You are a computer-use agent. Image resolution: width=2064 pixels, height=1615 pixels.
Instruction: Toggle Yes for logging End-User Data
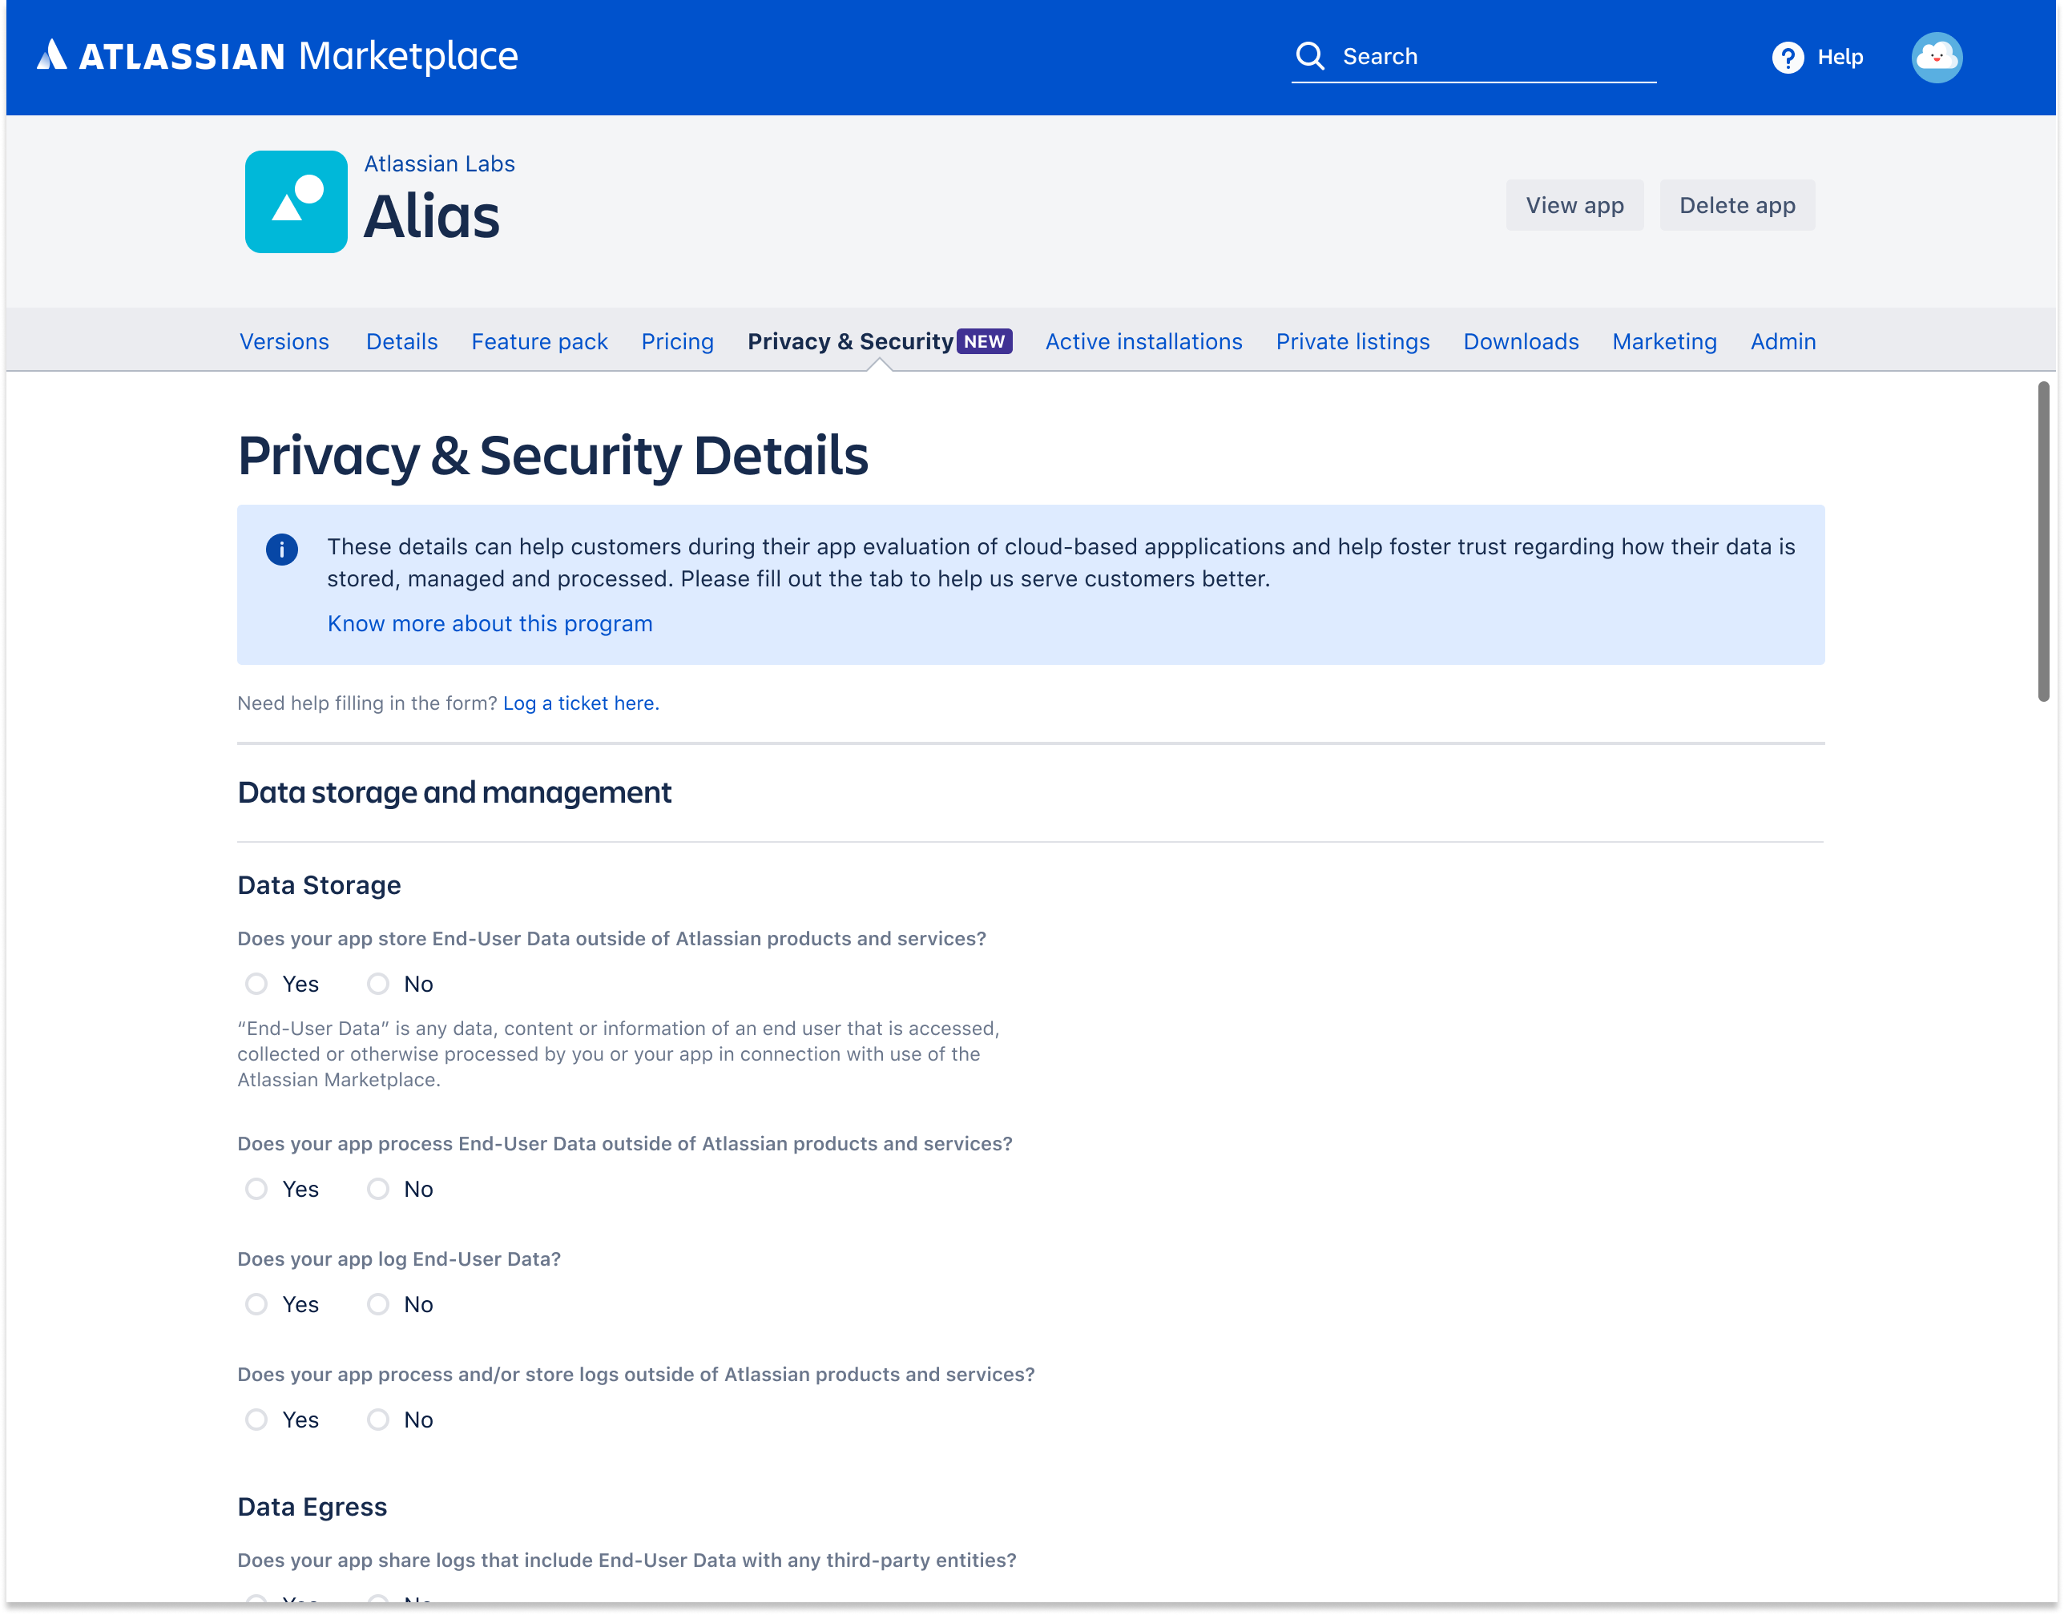pyautogui.click(x=258, y=1303)
